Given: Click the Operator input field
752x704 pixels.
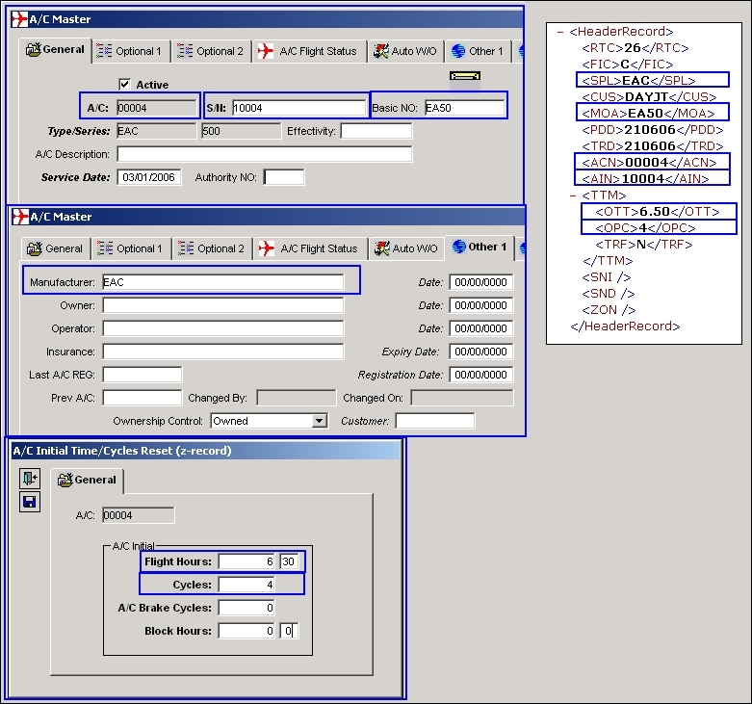Looking at the screenshot, I should click(223, 328).
